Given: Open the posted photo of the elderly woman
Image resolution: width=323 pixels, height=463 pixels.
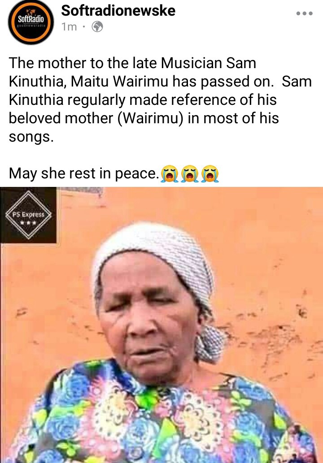Looking at the screenshot, I should (x=161, y=325).
